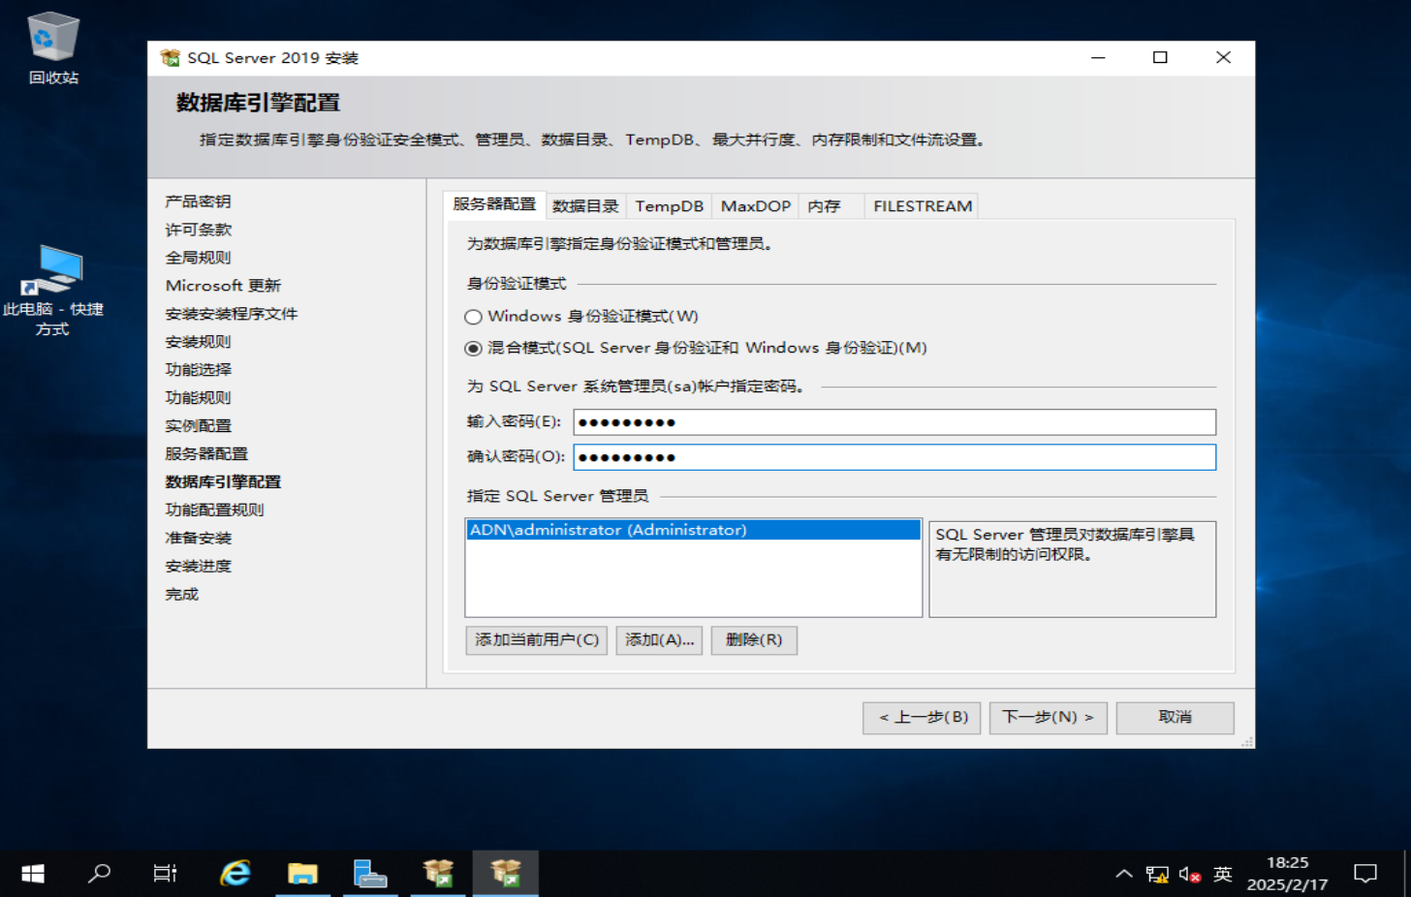Switch the 英 input method indicator
Screen dimensions: 1411x897
click(1223, 874)
